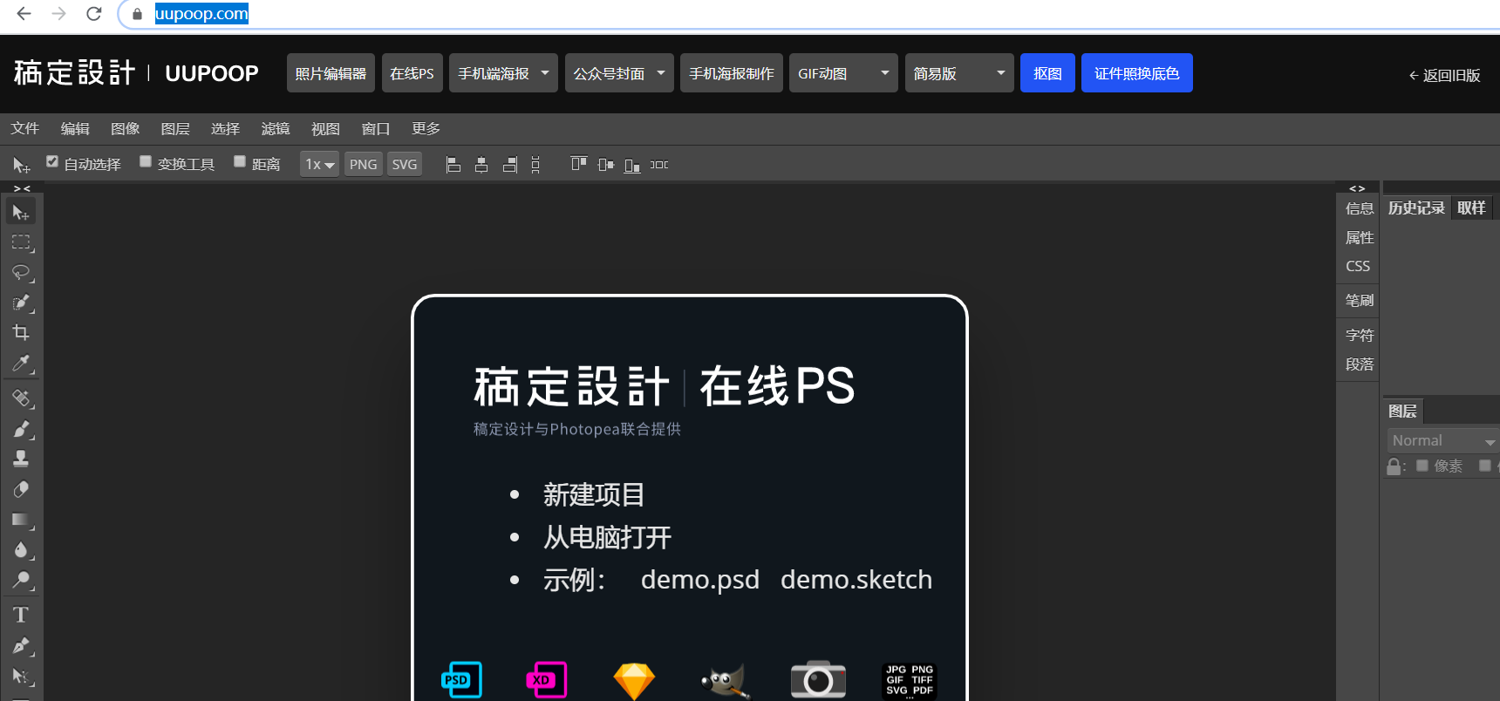
Task: Align vertical centers icon in options bar
Action: click(606, 165)
